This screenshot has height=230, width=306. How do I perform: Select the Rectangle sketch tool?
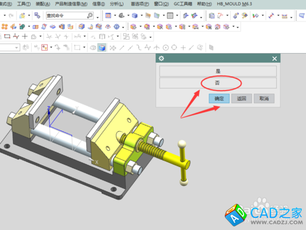(x=7, y=37)
